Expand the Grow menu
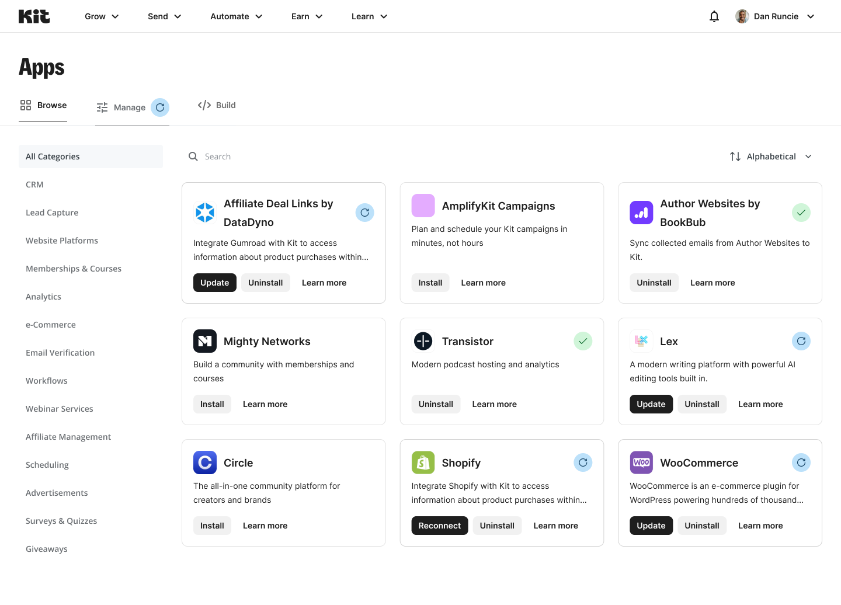This screenshot has width=841, height=605. [x=102, y=16]
